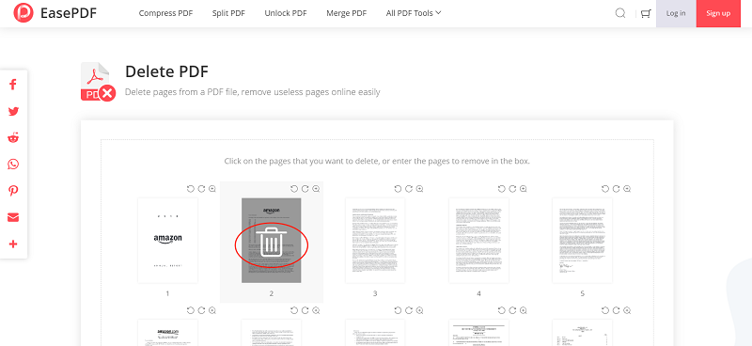Rotate page 2 clockwise
Image resolution: width=752 pixels, height=346 pixels.
[x=305, y=189]
